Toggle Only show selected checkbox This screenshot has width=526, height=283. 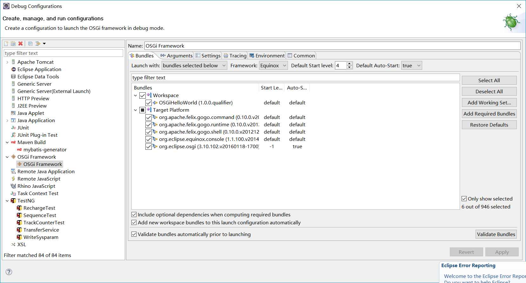464,199
